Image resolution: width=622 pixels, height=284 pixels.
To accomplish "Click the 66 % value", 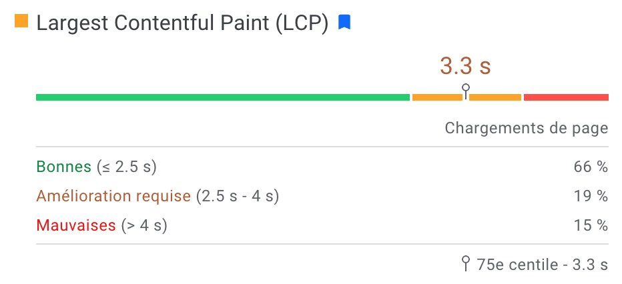I will coord(591,167).
